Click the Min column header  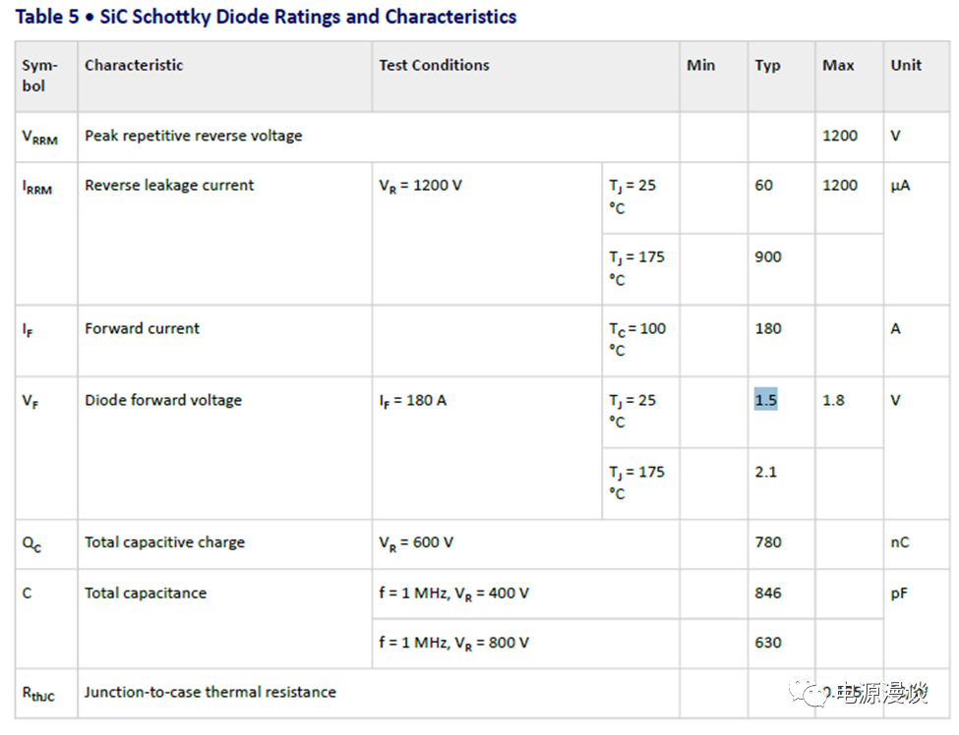tap(700, 65)
